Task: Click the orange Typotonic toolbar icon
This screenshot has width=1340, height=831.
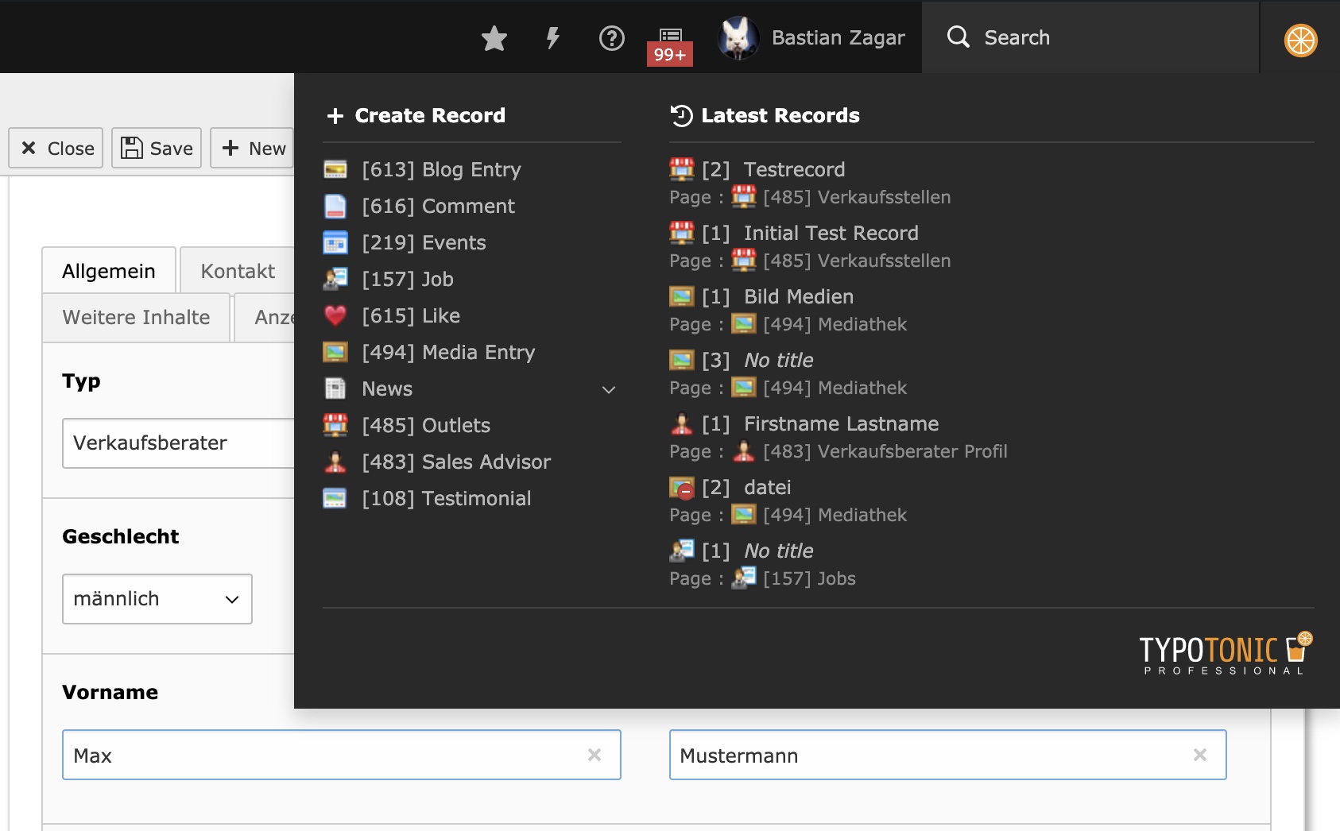Action: (x=1300, y=40)
